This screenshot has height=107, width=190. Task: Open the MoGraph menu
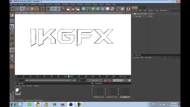click(x=80, y=4)
